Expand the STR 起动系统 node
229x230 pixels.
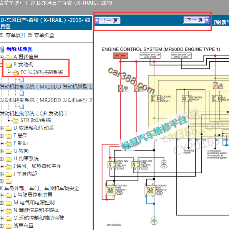[x=8, y=121]
